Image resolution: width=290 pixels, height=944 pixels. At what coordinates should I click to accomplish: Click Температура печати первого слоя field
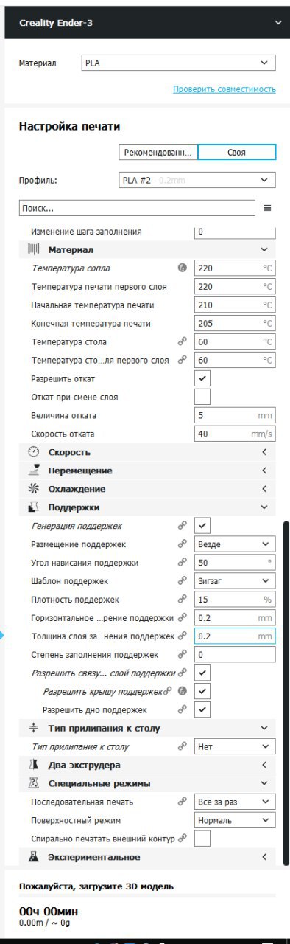pos(235,286)
